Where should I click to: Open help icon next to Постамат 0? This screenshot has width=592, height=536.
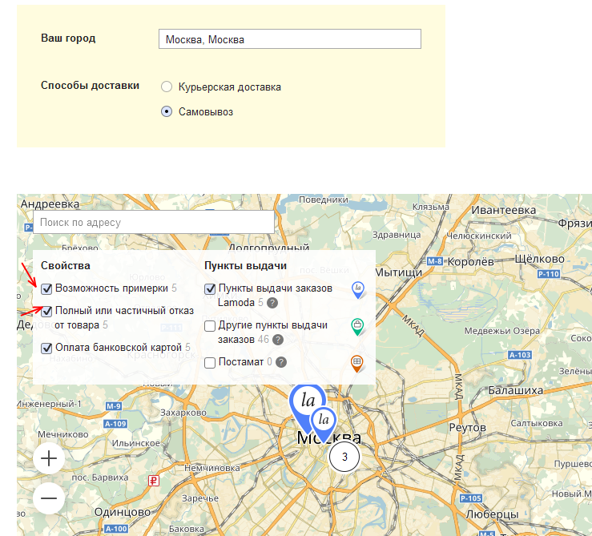click(x=281, y=362)
